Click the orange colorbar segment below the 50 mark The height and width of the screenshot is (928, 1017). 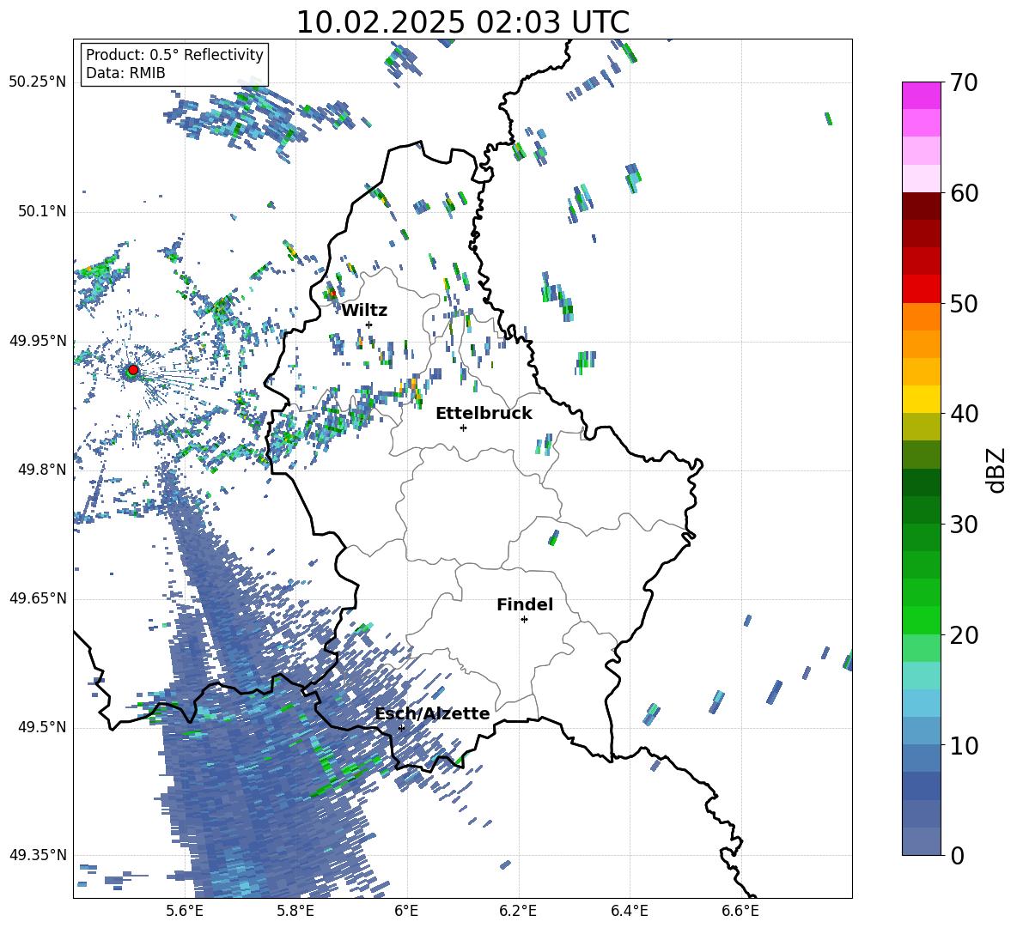tap(921, 317)
